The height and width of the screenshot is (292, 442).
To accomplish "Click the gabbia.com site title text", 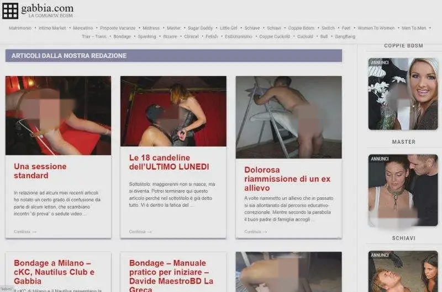I will [47, 8].
